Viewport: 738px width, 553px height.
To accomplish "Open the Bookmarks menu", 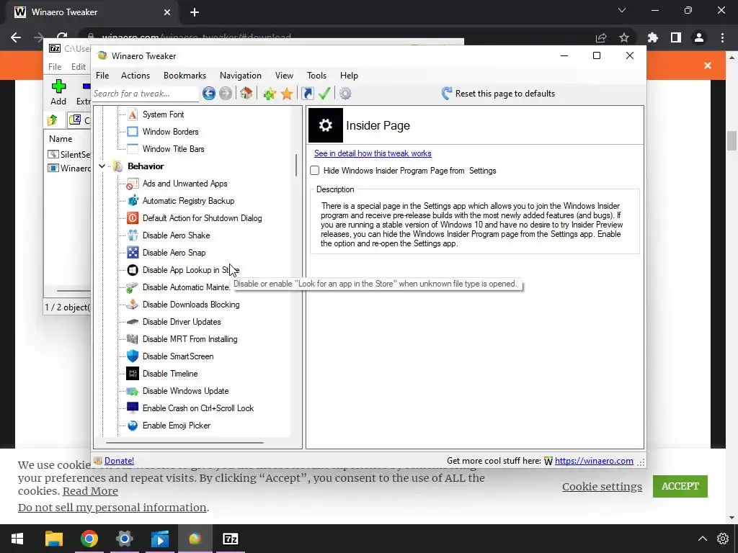I will [x=185, y=76].
